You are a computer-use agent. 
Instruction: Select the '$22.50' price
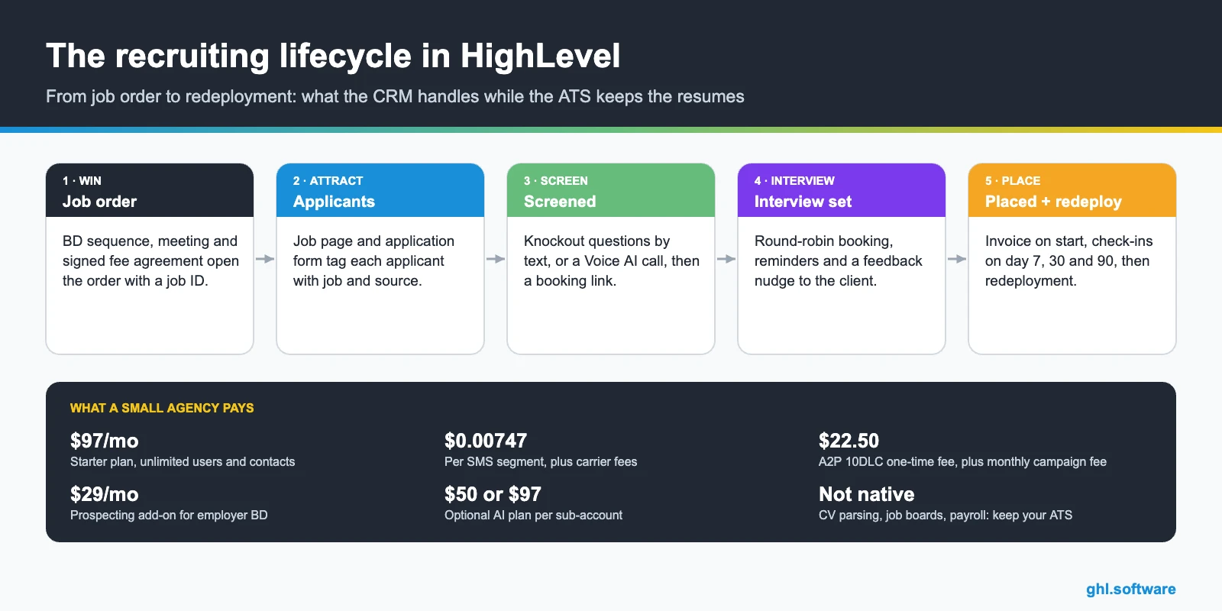point(849,441)
